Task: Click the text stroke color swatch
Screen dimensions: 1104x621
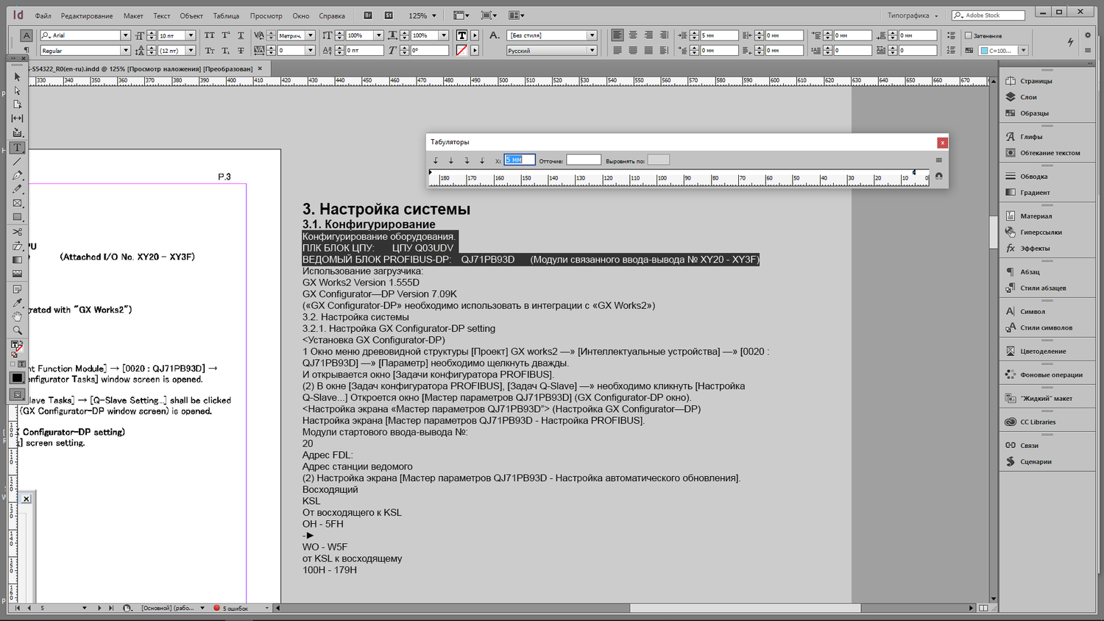Action: tap(461, 51)
